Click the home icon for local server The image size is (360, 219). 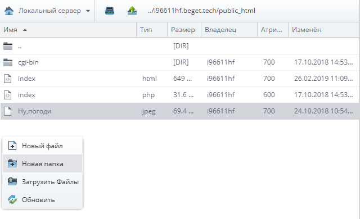(x=9, y=11)
